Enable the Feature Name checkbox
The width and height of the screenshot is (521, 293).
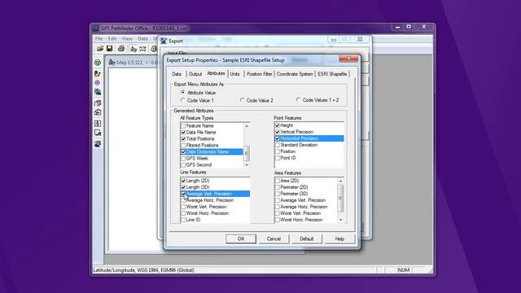[x=183, y=126]
